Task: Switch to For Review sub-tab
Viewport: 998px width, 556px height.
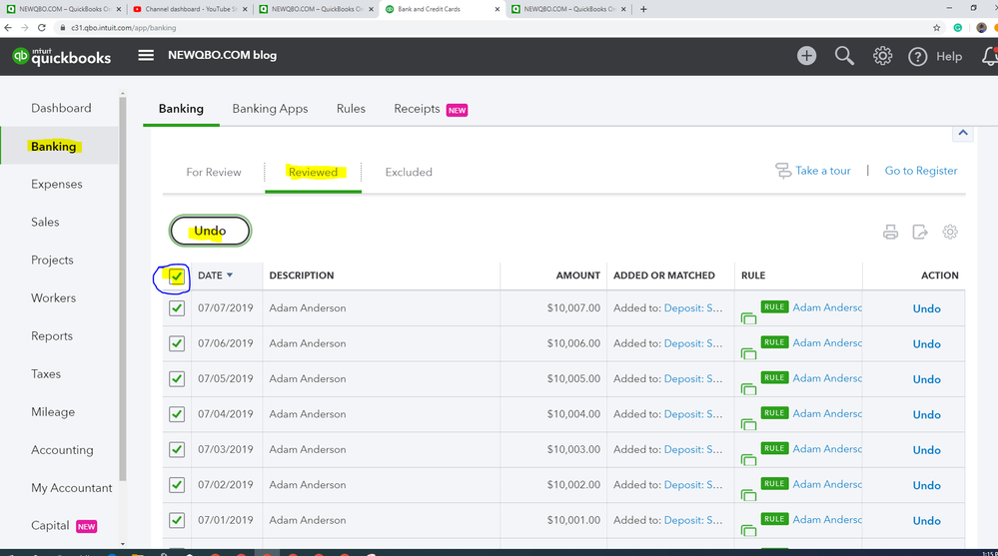Action: (213, 173)
